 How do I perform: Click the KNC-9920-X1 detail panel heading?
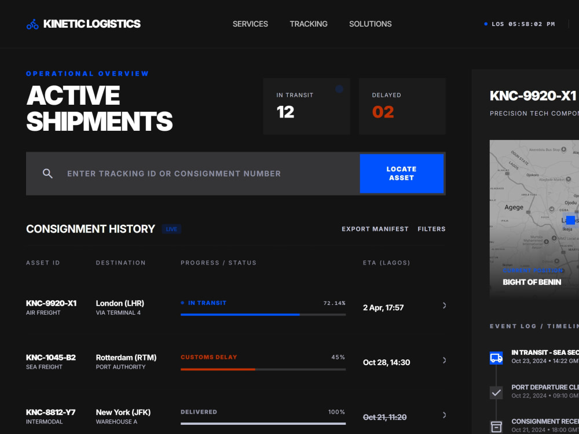click(x=533, y=96)
